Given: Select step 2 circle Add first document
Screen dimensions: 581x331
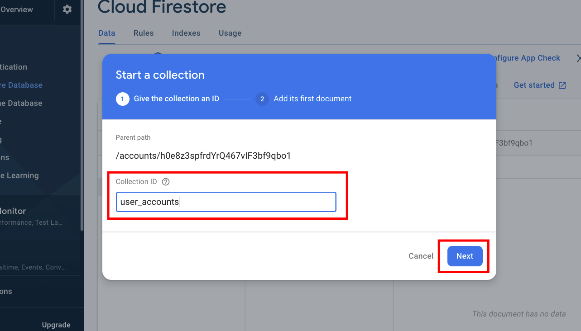Looking at the screenshot, I should click(262, 99).
